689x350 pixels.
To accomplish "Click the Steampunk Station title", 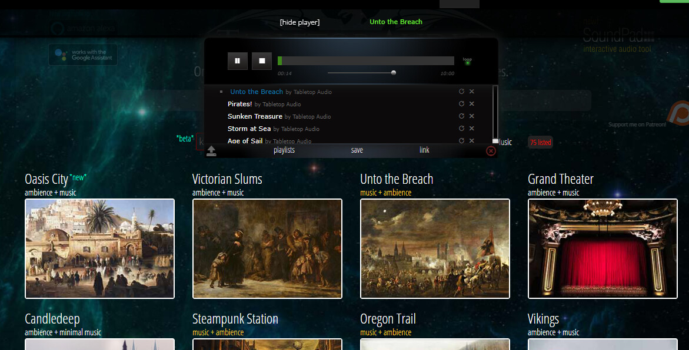I will tap(235, 319).
